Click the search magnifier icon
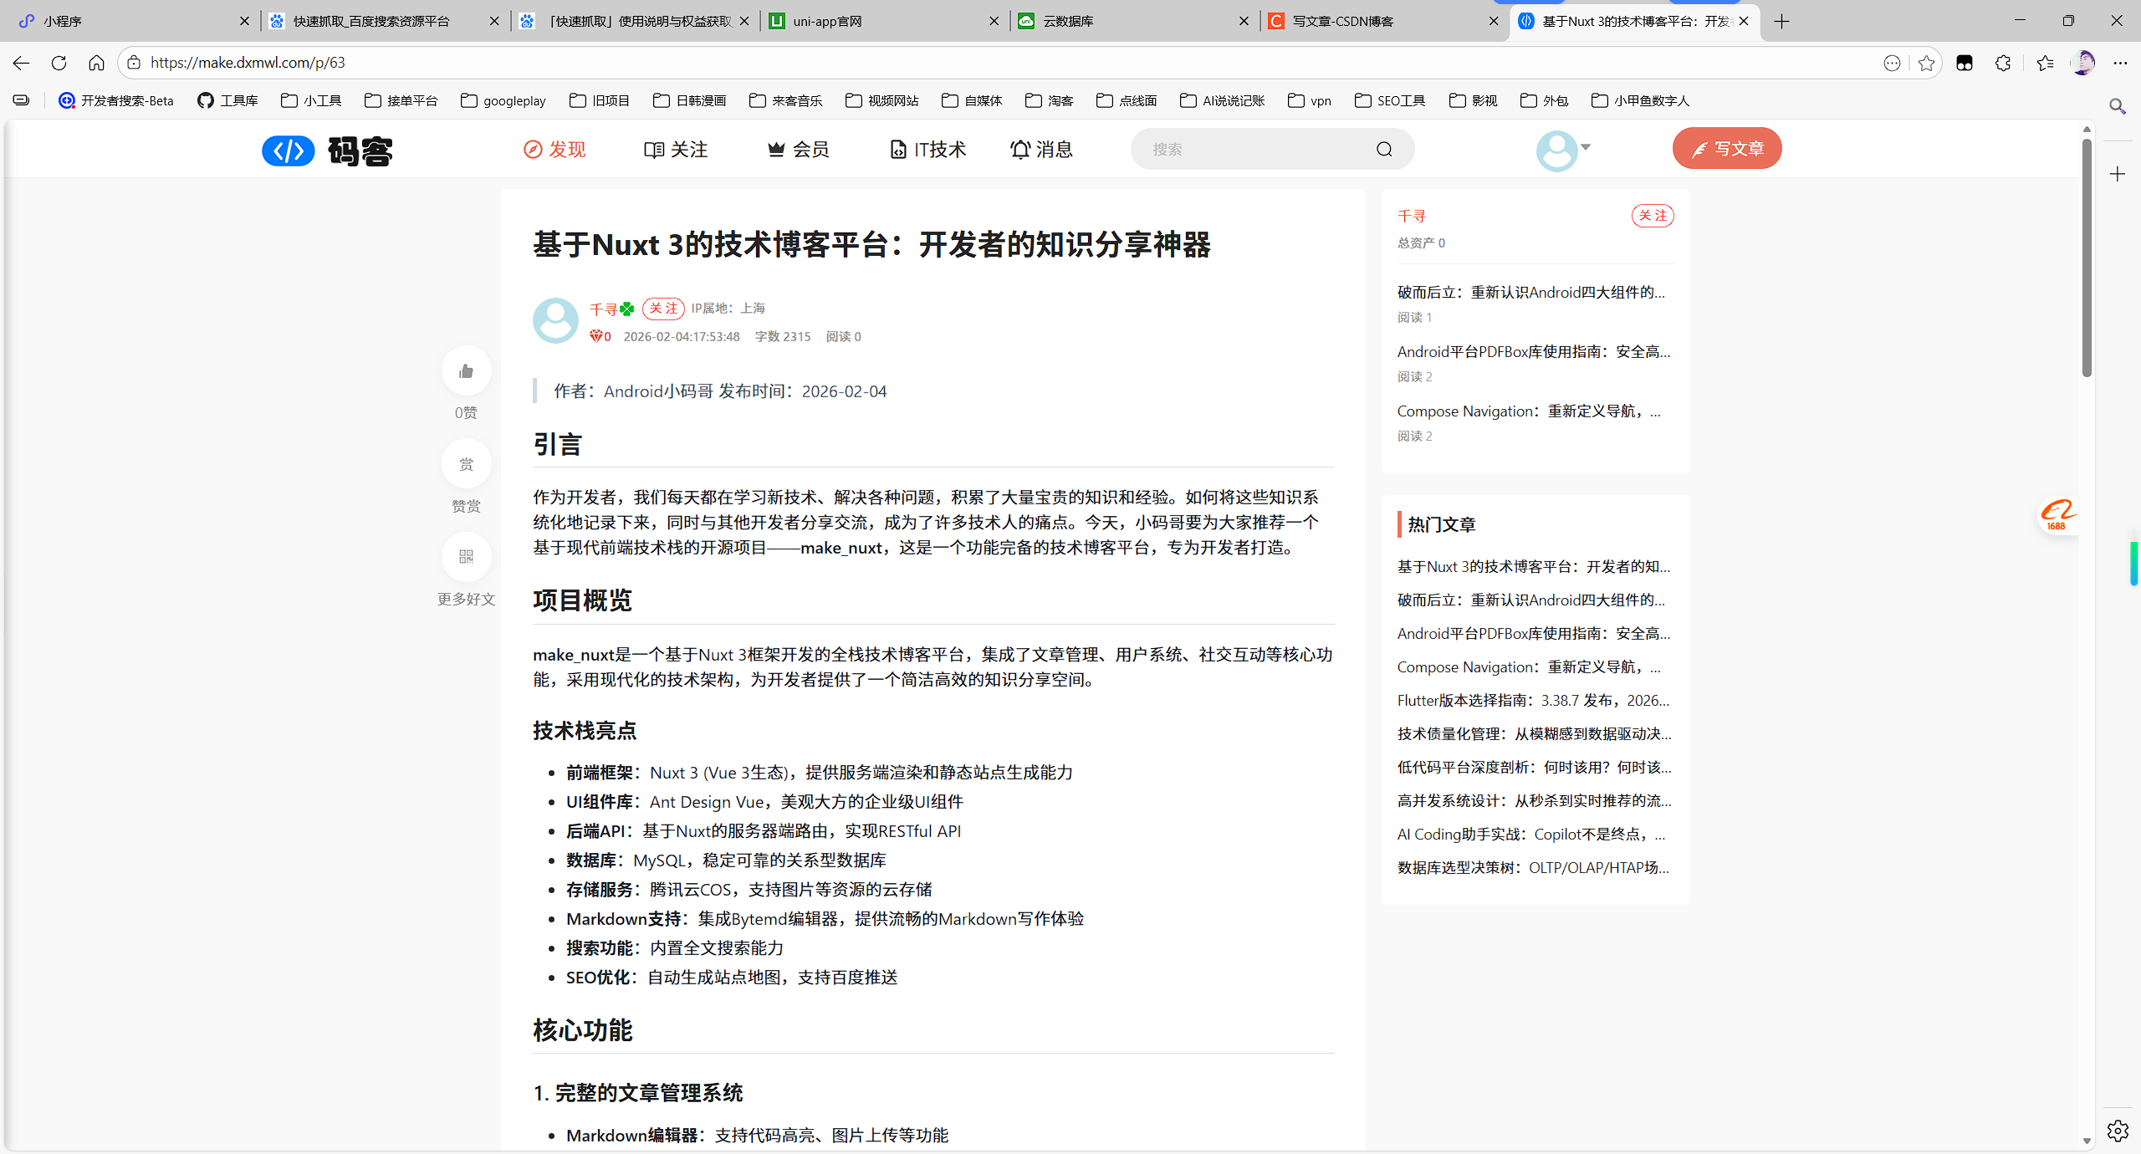Image resolution: width=2141 pixels, height=1154 pixels. pos(1384,149)
